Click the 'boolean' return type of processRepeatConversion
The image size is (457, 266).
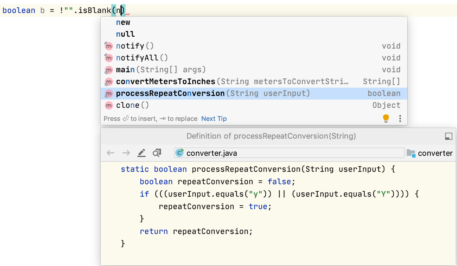[x=384, y=93]
